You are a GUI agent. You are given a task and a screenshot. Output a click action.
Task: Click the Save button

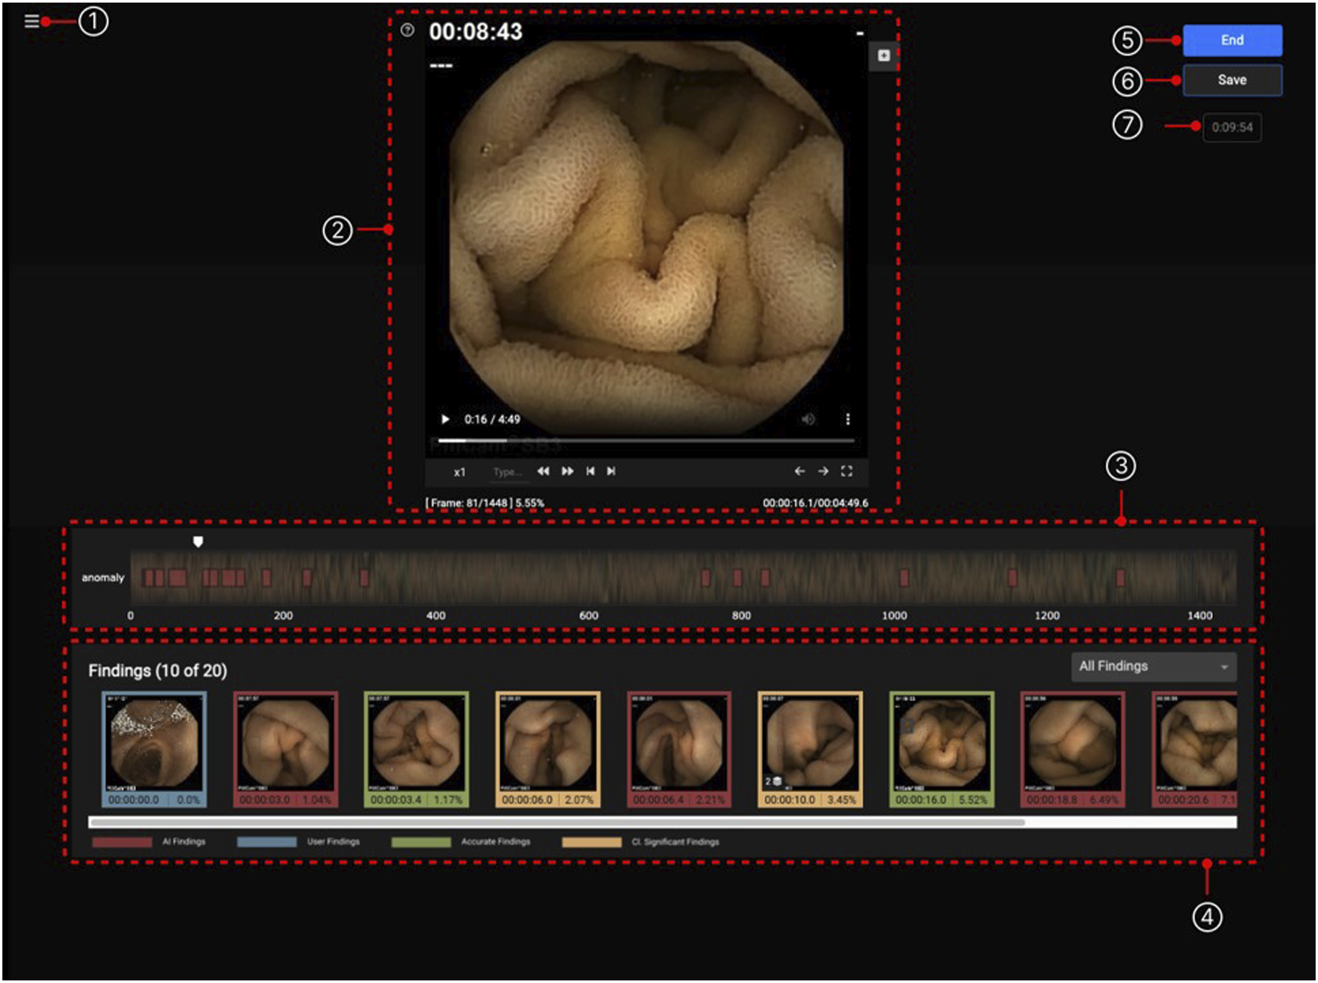tap(1232, 80)
